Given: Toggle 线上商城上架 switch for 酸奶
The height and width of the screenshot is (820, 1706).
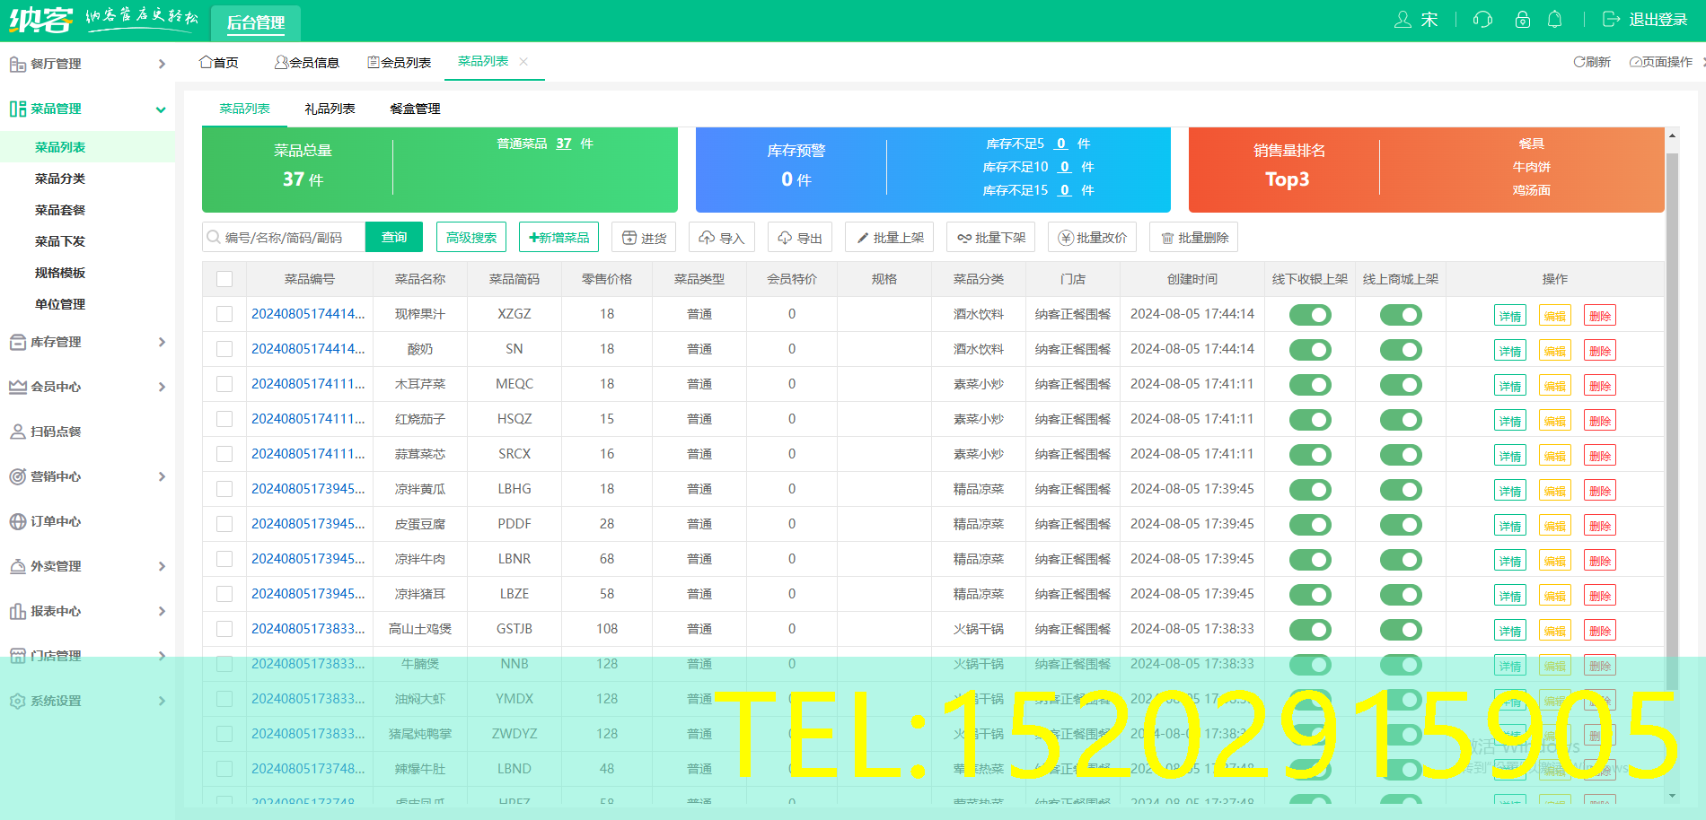Looking at the screenshot, I should coord(1401,350).
